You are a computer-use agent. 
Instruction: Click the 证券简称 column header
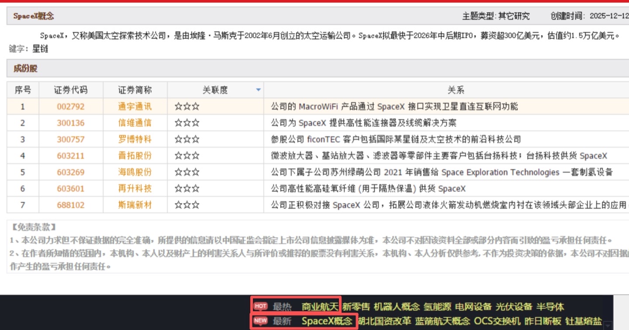click(135, 90)
